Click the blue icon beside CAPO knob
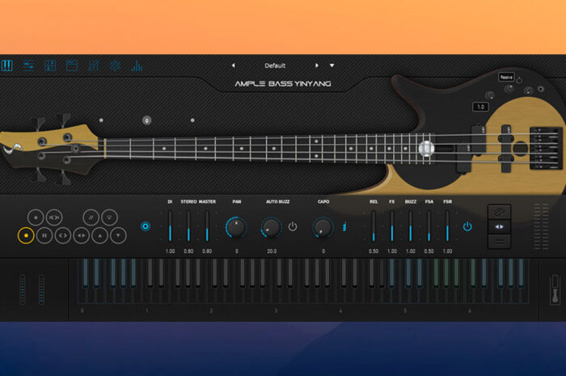Screen dimensions: 566x376 pyautogui.click(x=344, y=226)
